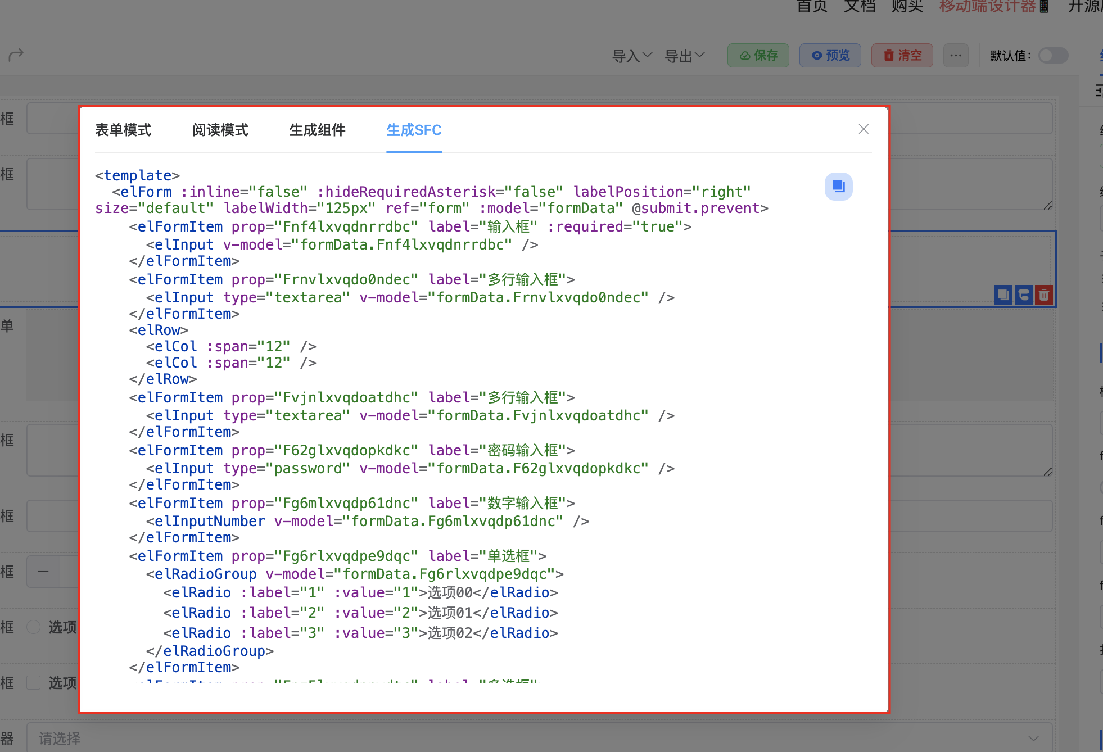1103x752 pixels.
Task: Switch to the 生成组件 tab
Action: click(317, 130)
